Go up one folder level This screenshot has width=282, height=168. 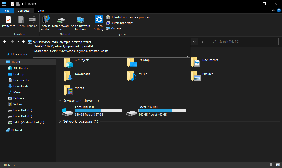[x=23, y=42]
